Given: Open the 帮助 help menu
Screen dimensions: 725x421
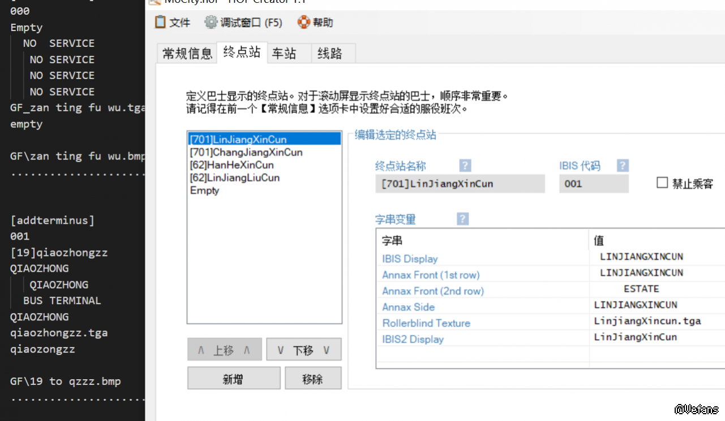Looking at the screenshot, I should pyautogui.click(x=316, y=23).
